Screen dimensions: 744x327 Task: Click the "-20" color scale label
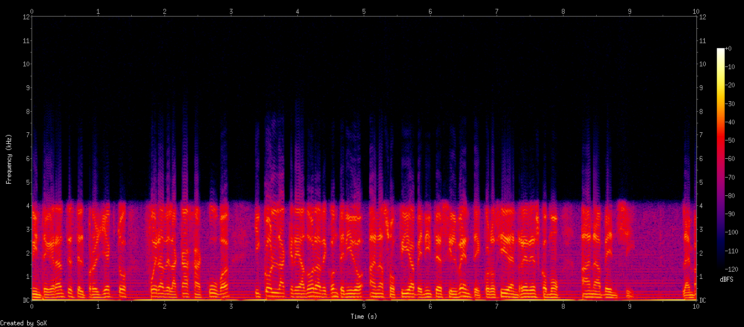(730, 86)
